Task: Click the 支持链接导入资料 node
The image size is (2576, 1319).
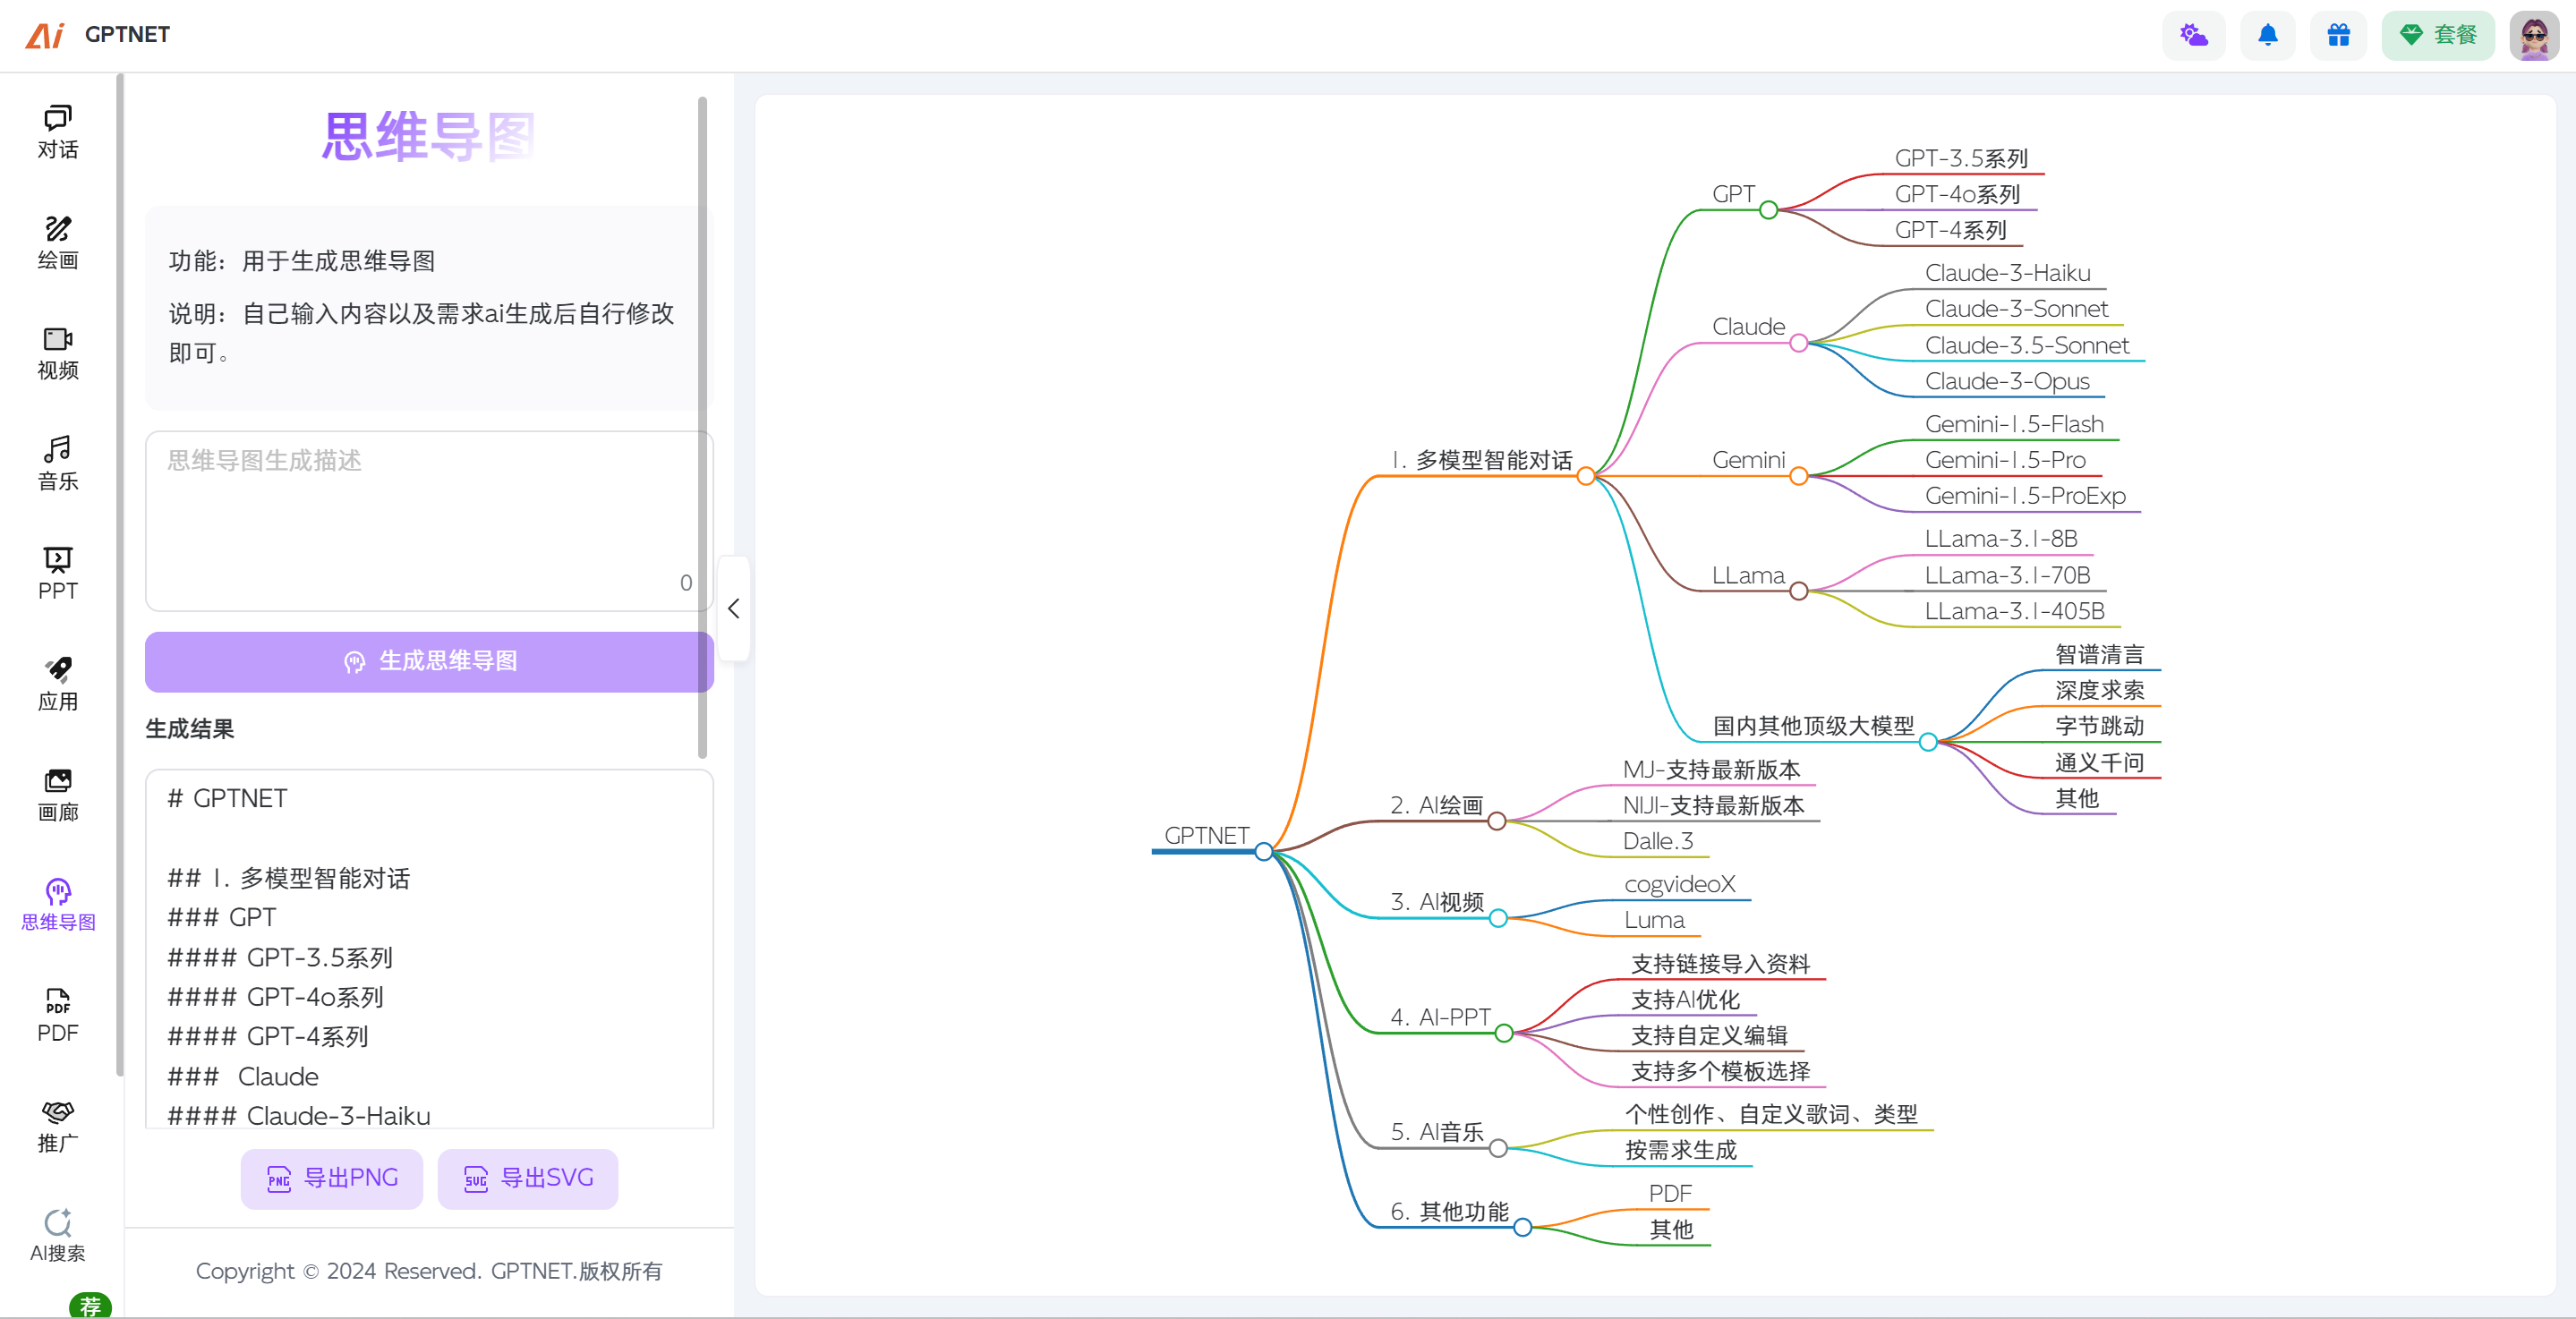Action: 1720,963
